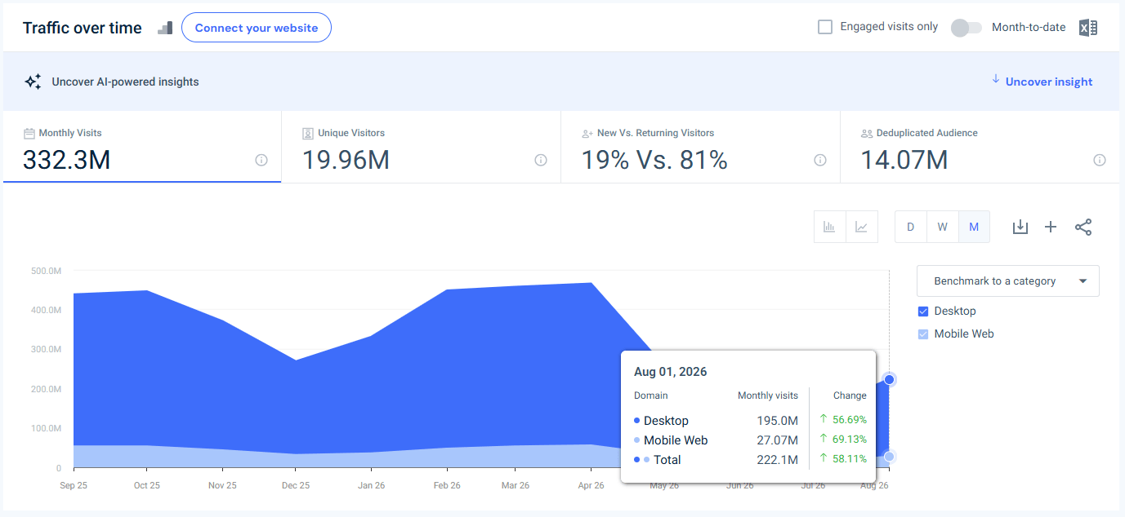Click the plus add icon
Screen dimensions: 1125x517
click(x=1051, y=227)
